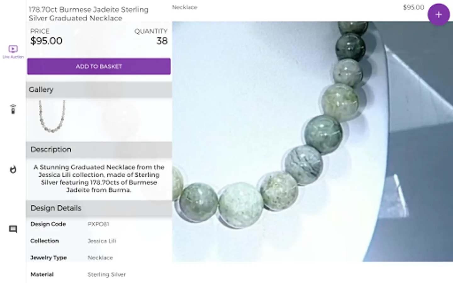Collapse the Gallery section header
This screenshot has height=283, width=453.
point(99,90)
